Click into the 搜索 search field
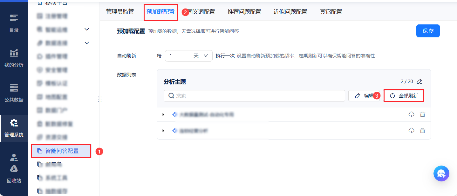This screenshot has height=196, width=457. 254,95
